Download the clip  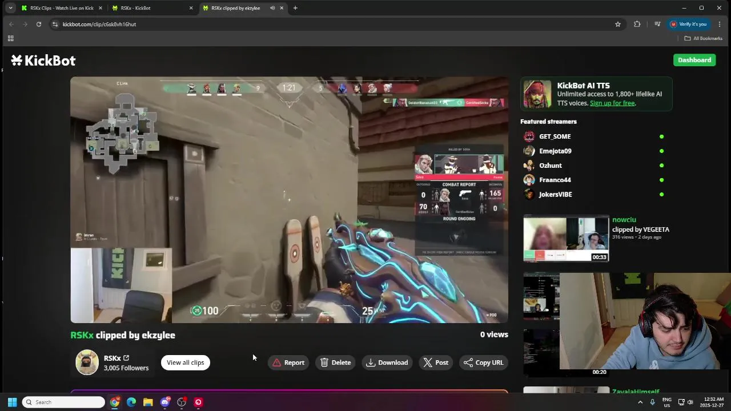(387, 362)
